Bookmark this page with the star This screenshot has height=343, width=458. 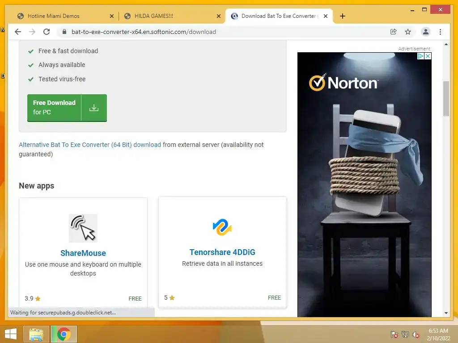pos(408,32)
